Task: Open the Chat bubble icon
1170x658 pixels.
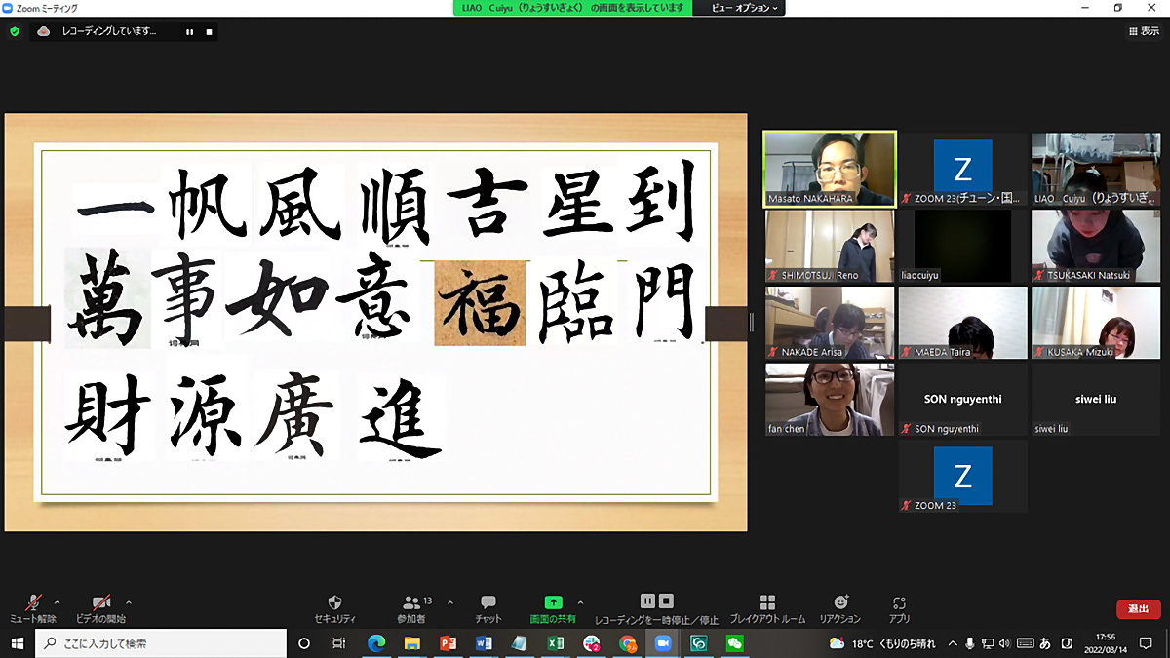Action: (x=488, y=602)
